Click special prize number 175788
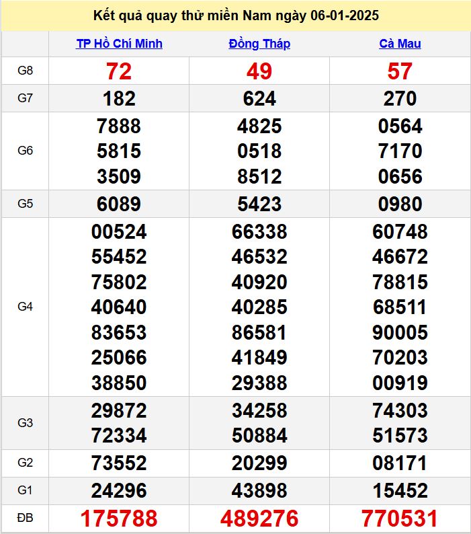This screenshot has width=471, height=534. (x=119, y=519)
